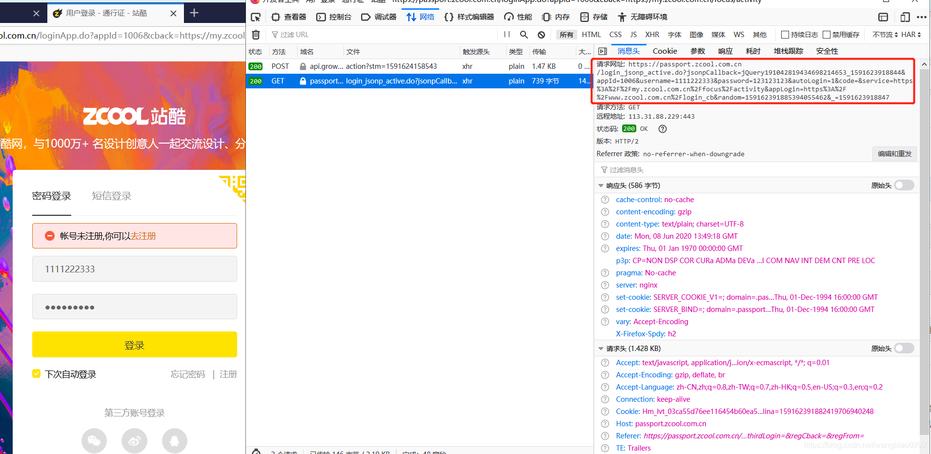
Task: Enable the 持续日志 checkbox
Action: (x=785, y=35)
